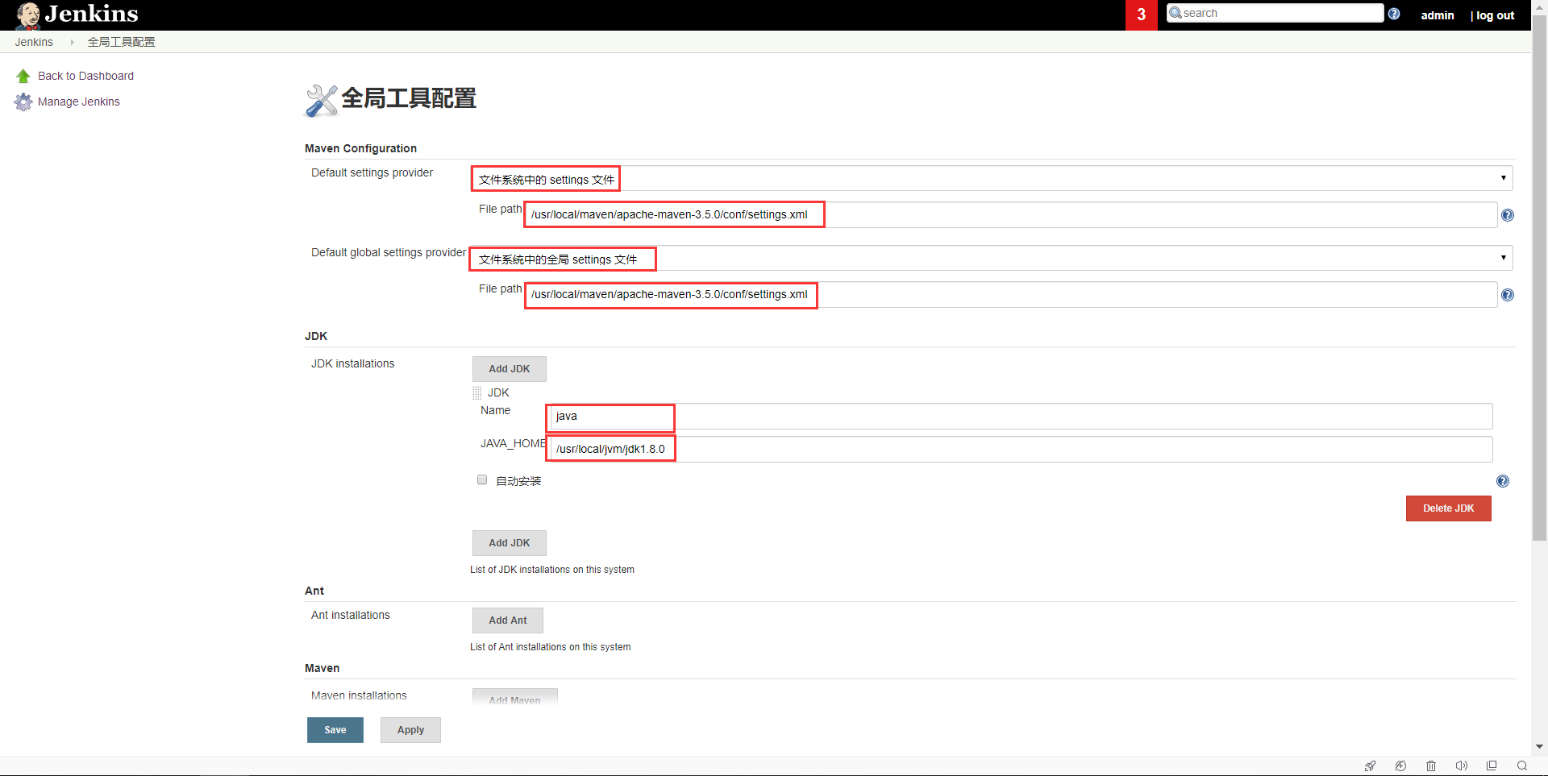Click the Jenkins title text in the header
This screenshot has width=1548, height=776.
[91, 14]
